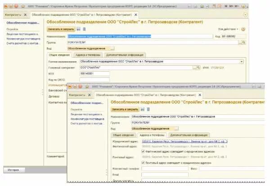Screen dimensions: 270x186
Task: Click the M+ button in back window title bar
Action: click(231, 6)
